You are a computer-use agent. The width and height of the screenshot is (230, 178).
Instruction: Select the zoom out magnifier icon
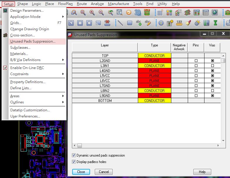tap(101, 13)
